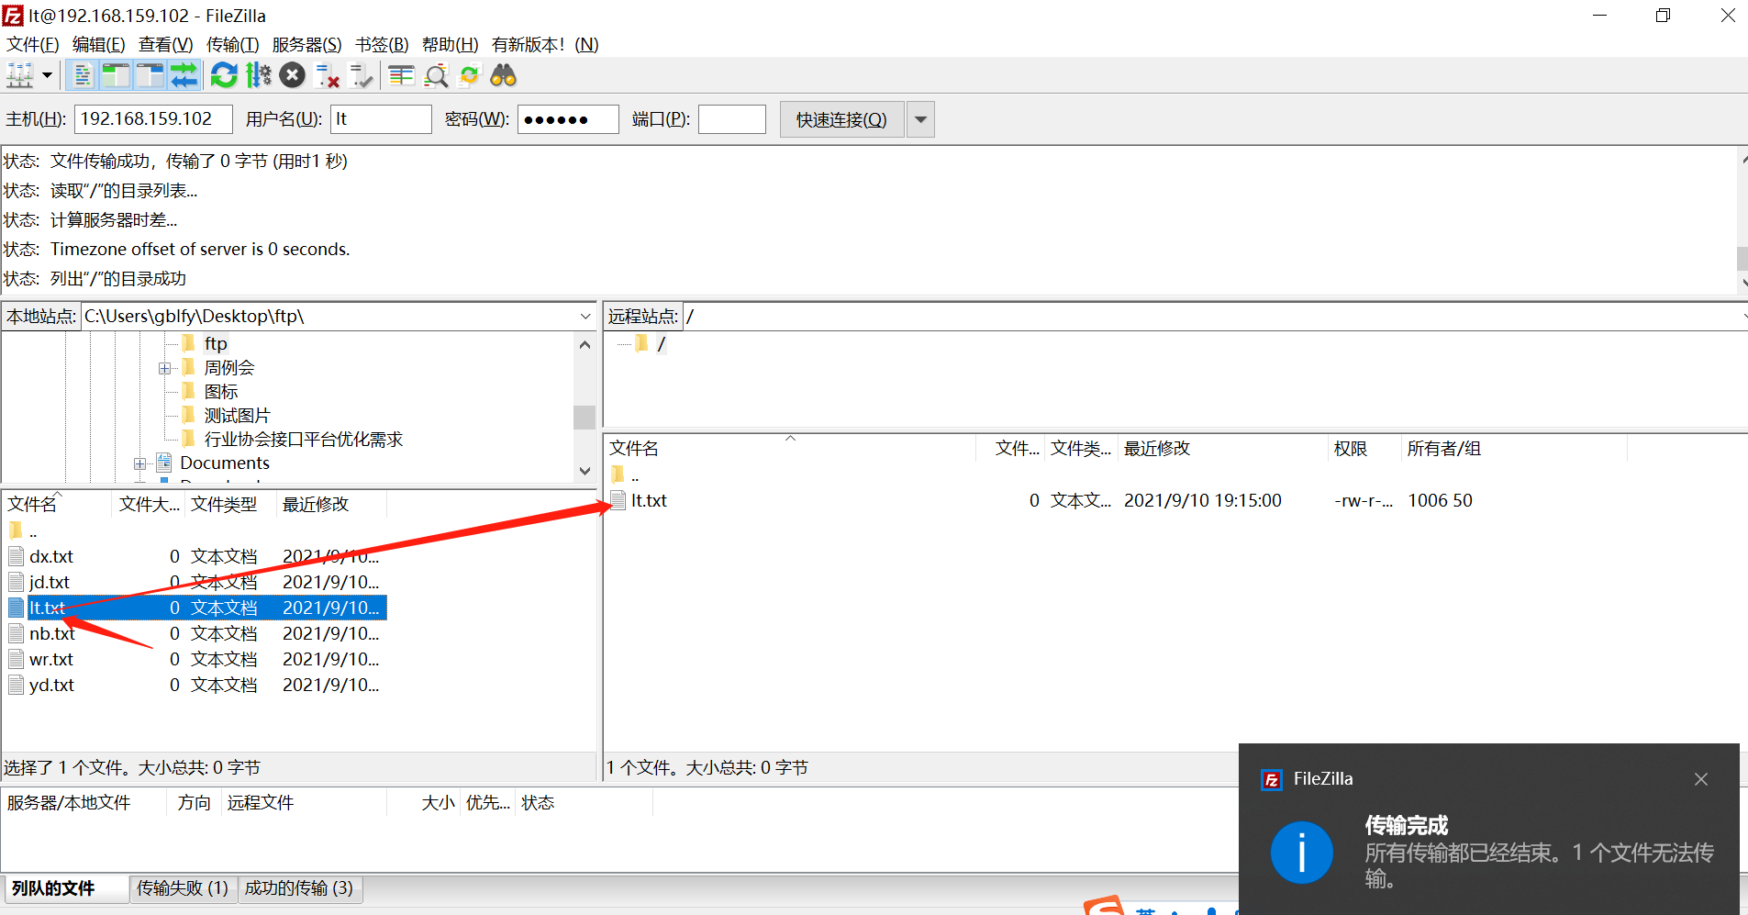
Task: Select local file nb.txt
Action: (x=52, y=633)
